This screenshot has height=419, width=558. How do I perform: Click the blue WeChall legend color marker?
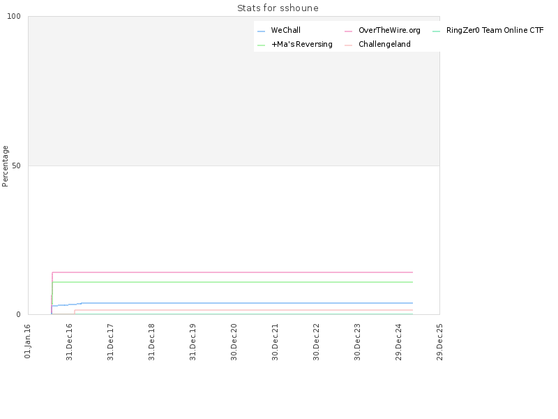(x=261, y=31)
